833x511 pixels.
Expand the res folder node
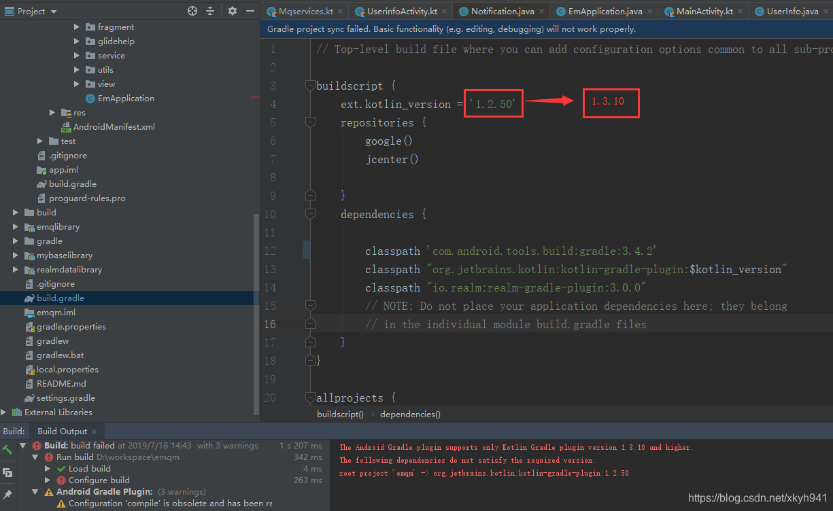52,112
